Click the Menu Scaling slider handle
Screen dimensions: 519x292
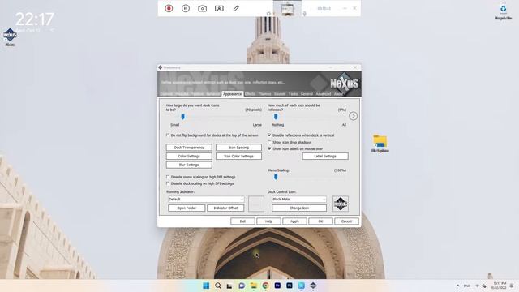[276, 177]
